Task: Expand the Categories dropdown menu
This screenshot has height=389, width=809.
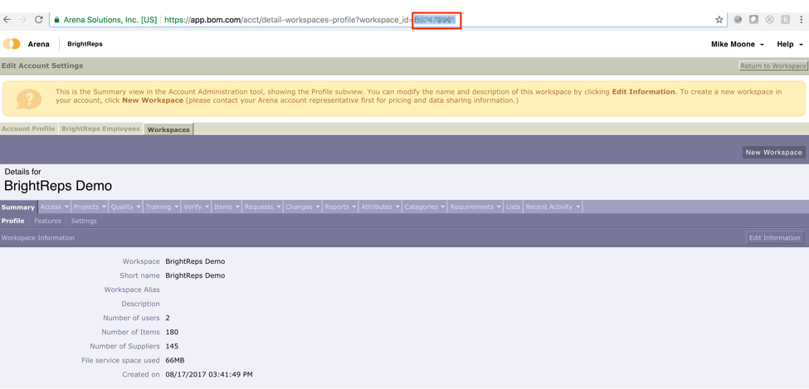Action: coord(425,207)
